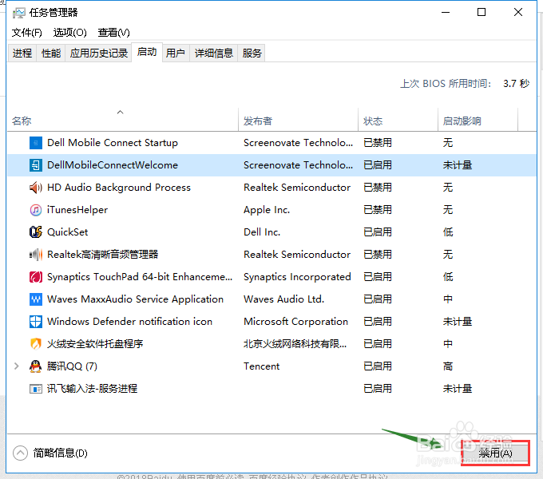Click the 高 impact cell for 腾讯QQ
543x479 pixels.
[448, 366]
